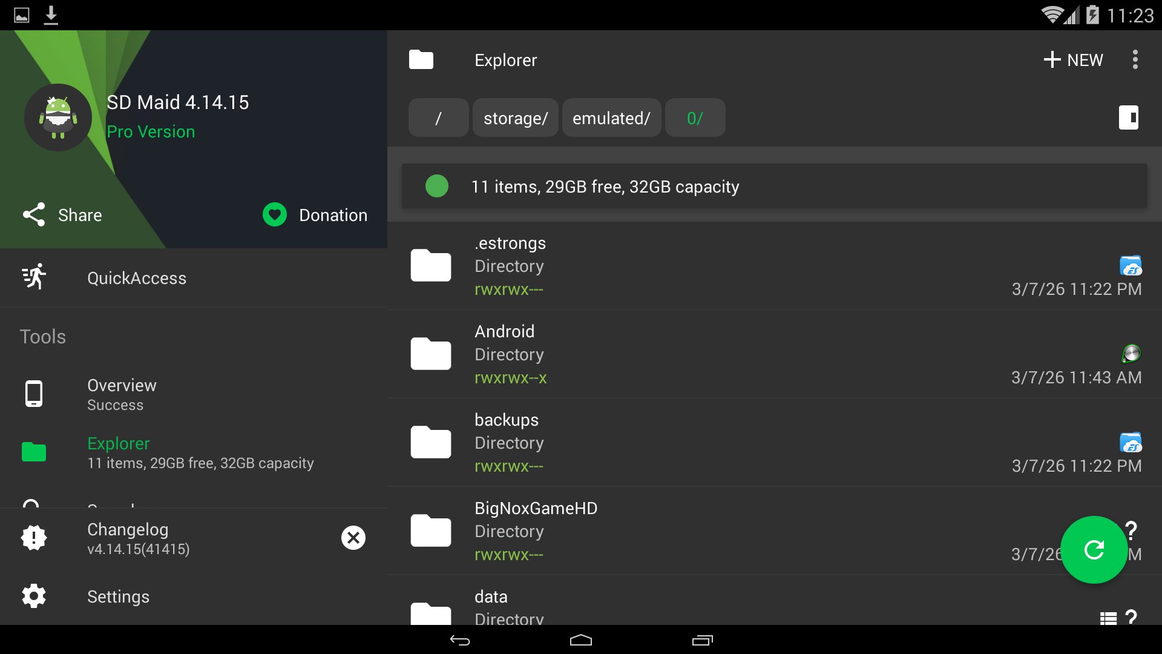Navigate to storage/ breadcrumb
Screen dimensions: 1162x654
point(515,118)
